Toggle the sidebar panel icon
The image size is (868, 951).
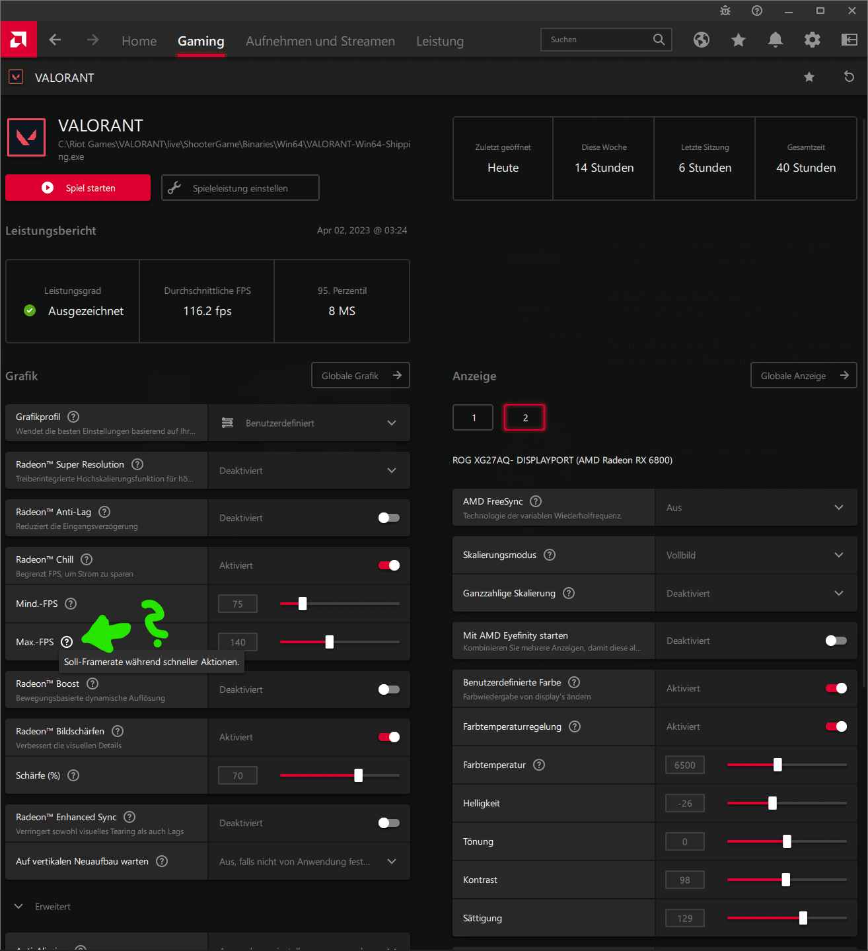(850, 40)
